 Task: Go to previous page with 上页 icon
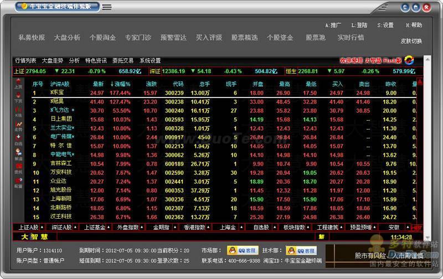click(x=18, y=83)
